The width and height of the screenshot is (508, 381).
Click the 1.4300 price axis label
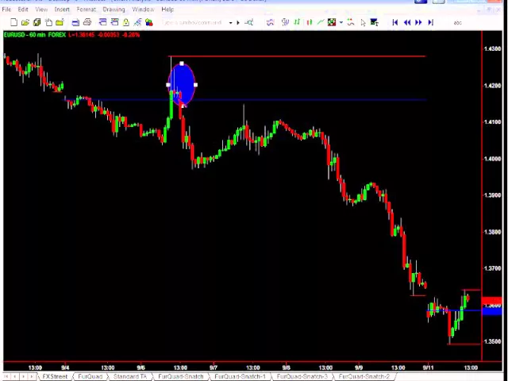coord(492,48)
